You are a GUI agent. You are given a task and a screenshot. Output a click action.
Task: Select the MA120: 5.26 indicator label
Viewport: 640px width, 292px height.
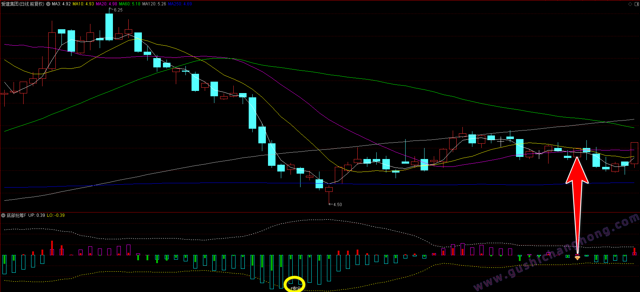[154, 4]
